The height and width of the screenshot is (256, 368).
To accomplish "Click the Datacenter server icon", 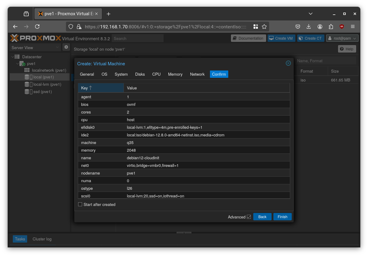I will 17,57.
